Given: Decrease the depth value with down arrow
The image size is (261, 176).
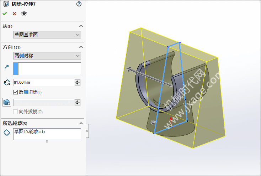Looking at the screenshot, I should tap(78, 84).
